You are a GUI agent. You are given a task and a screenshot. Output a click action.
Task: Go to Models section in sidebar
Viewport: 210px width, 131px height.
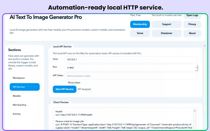click(24, 96)
